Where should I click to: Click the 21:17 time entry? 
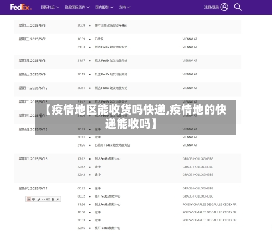(x=81, y=61)
